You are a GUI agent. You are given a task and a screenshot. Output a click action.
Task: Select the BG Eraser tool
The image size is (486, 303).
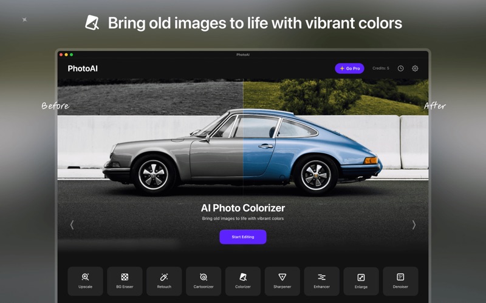coord(125,281)
